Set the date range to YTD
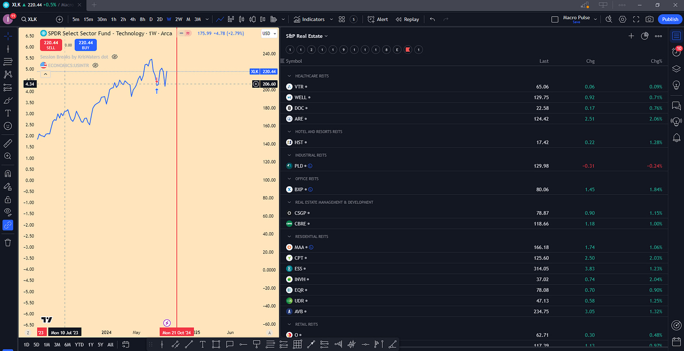 point(79,344)
